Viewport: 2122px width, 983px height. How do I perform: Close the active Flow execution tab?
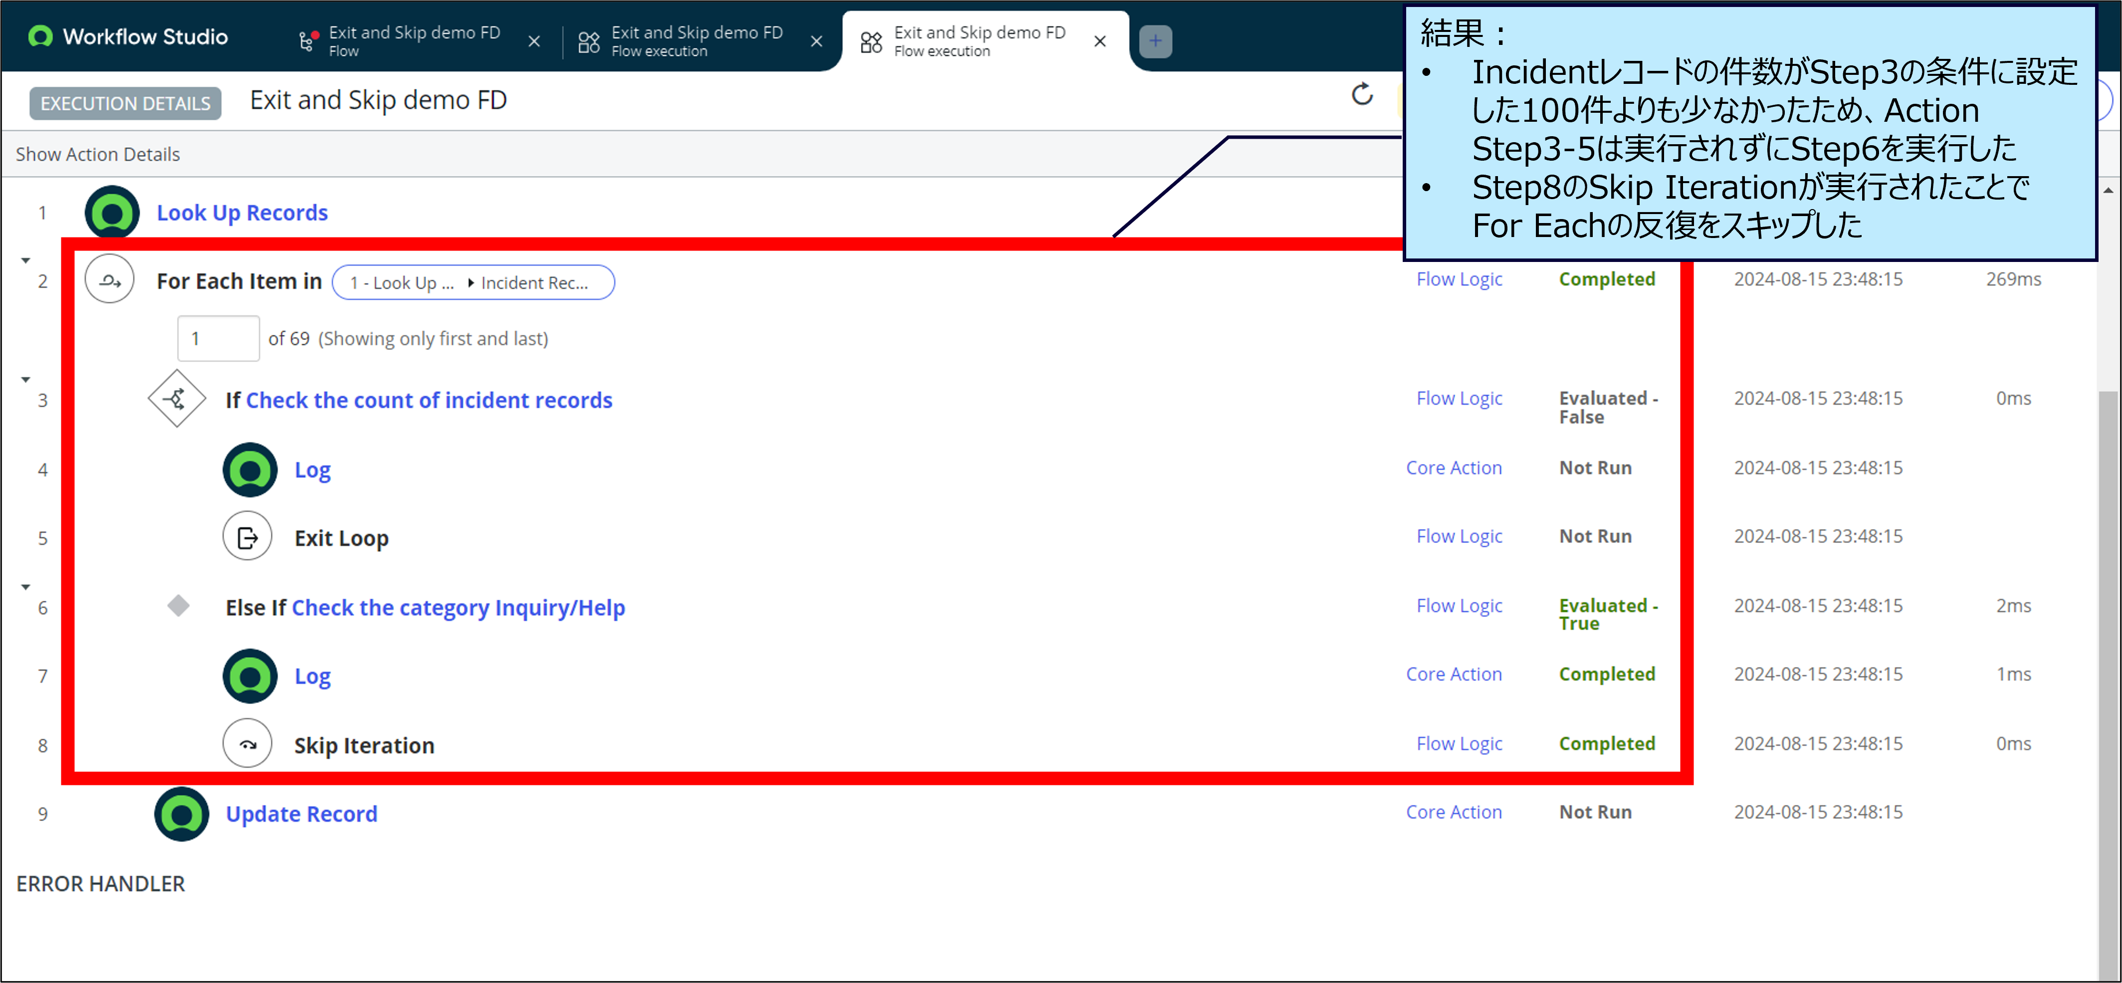point(1099,41)
